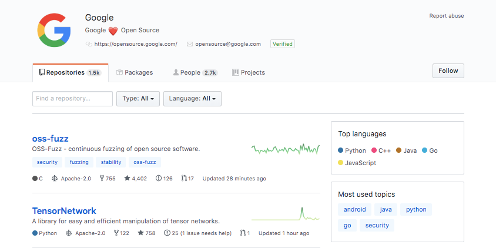Click the Python blue dot on TensorNetwork
The image size is (496, 248).
[x=35, y=233]
